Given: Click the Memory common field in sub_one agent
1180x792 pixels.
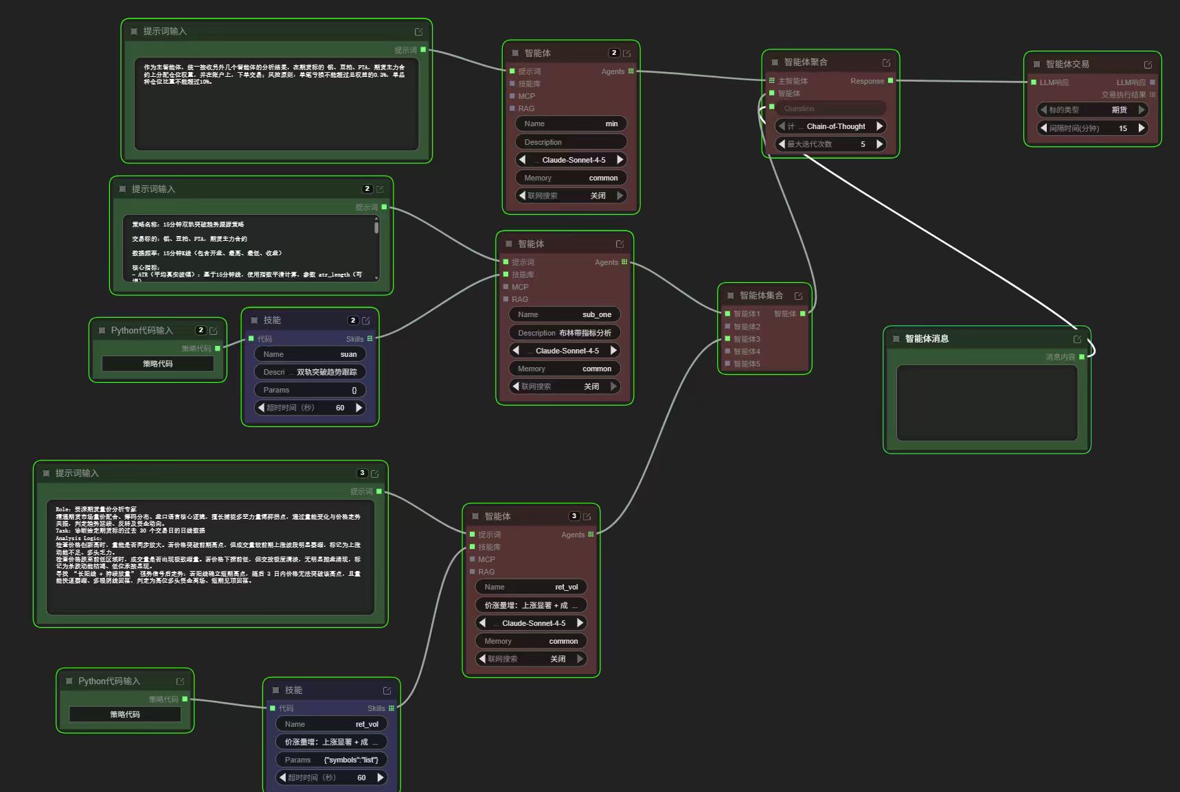Looking at the screenshot, I should point(565,369).
